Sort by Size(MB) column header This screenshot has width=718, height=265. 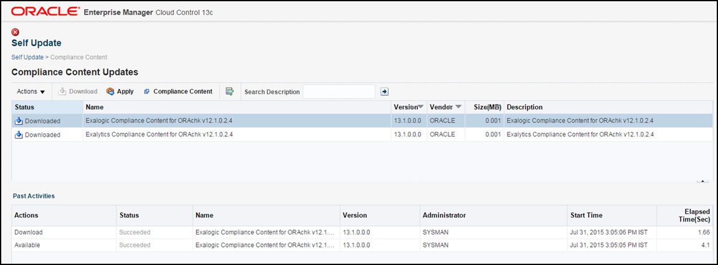pos(488,107)
